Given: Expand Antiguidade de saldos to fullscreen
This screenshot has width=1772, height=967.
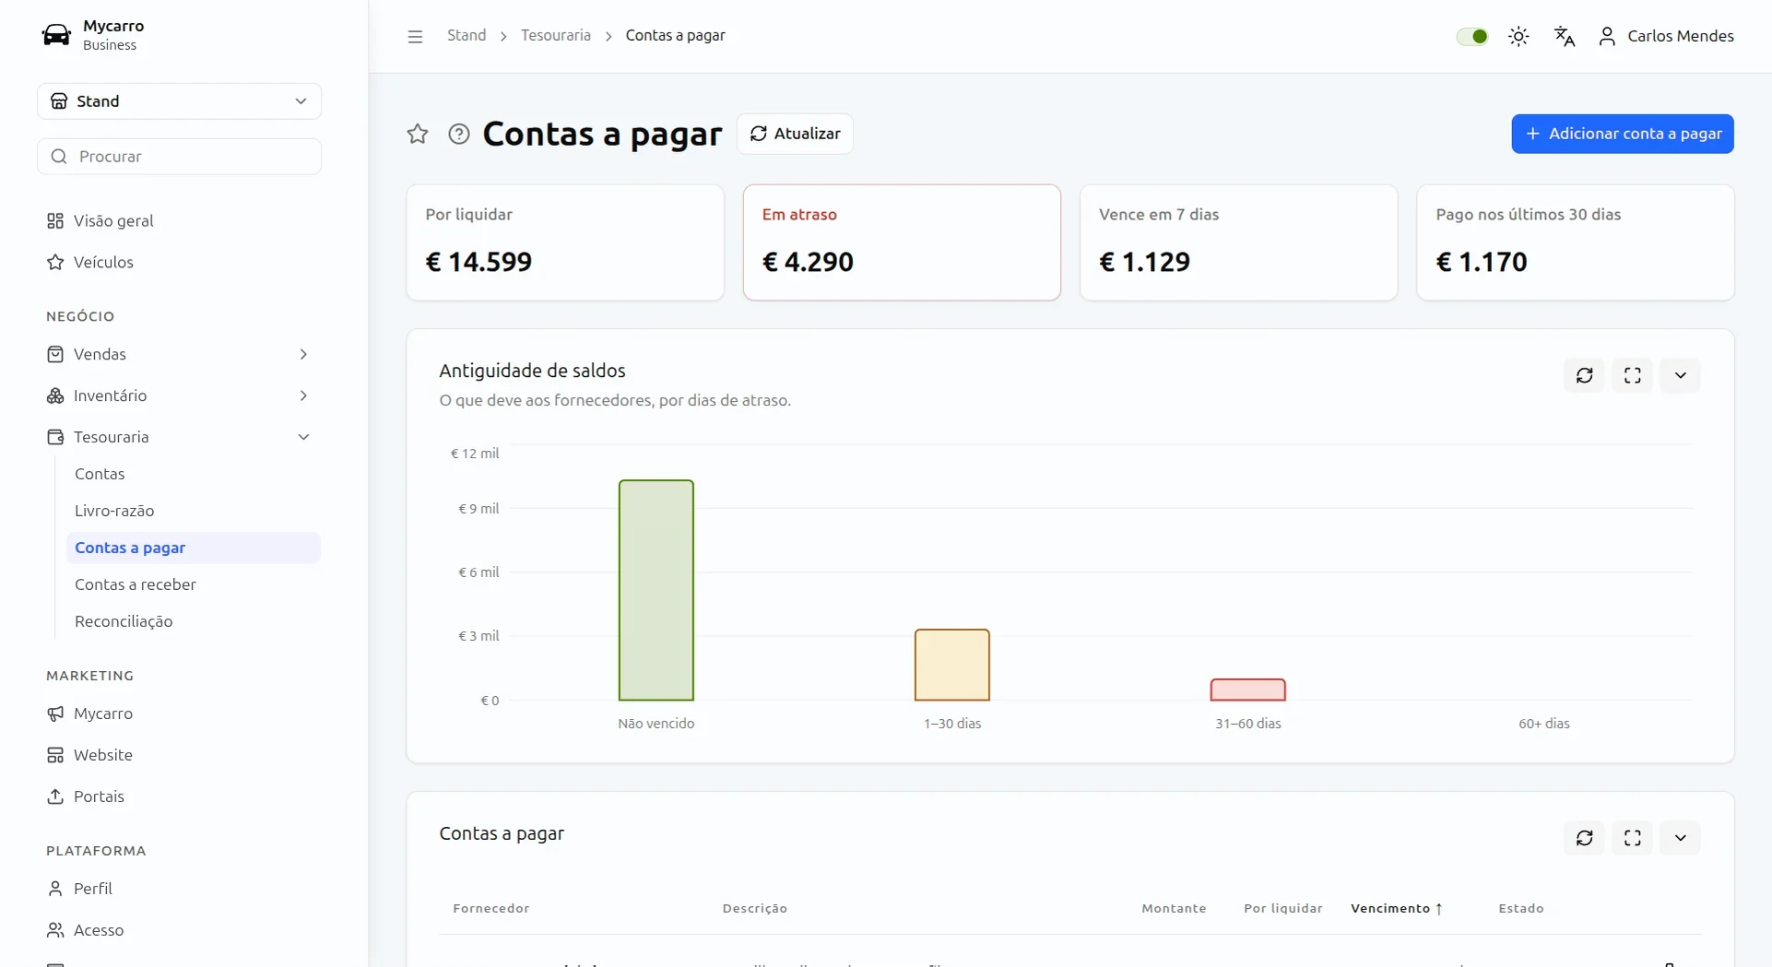Looking at the screenshot, I should (x=1633, y=375).
